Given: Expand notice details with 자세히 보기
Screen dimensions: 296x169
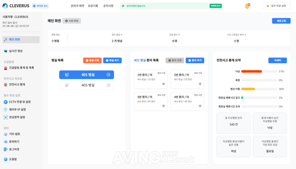Looking at the screenshot, I should click(x=216, y=6).
